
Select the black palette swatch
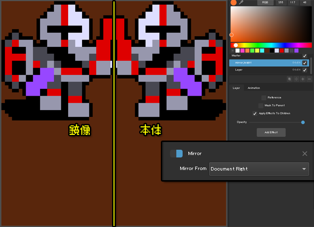[272, 51]
